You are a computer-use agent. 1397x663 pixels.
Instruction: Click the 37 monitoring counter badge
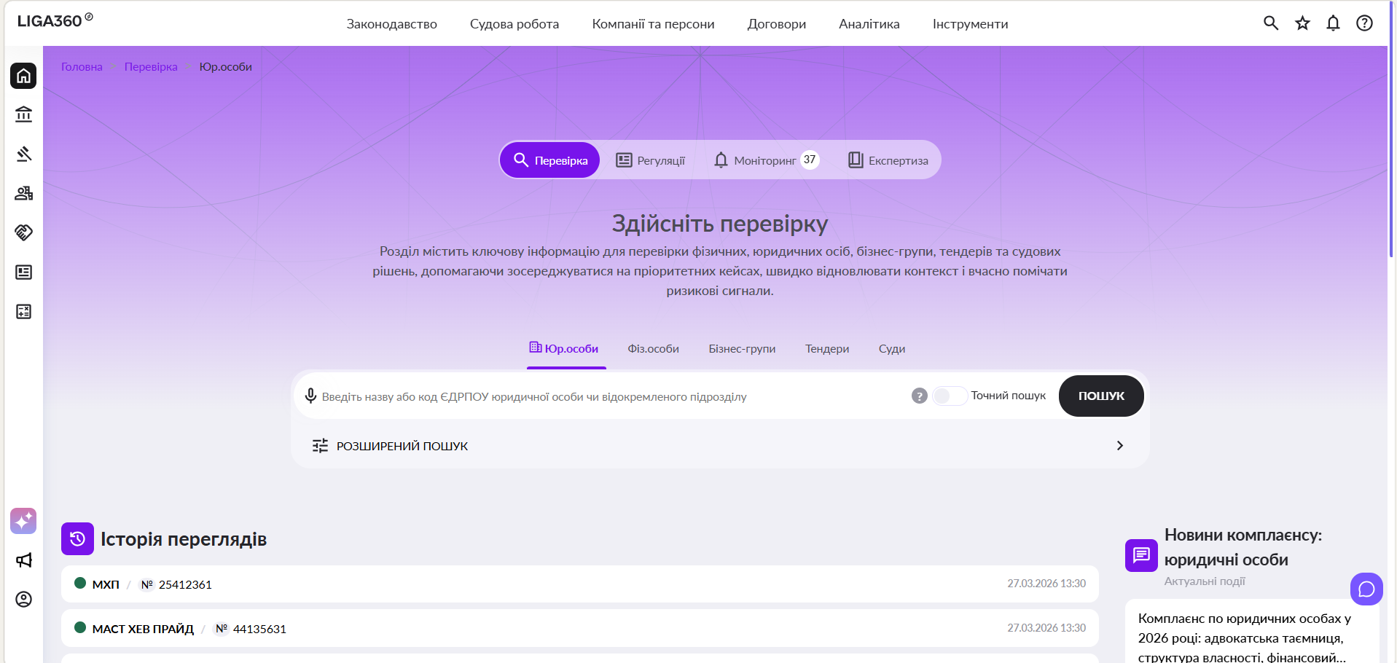(x=810, y=160)
